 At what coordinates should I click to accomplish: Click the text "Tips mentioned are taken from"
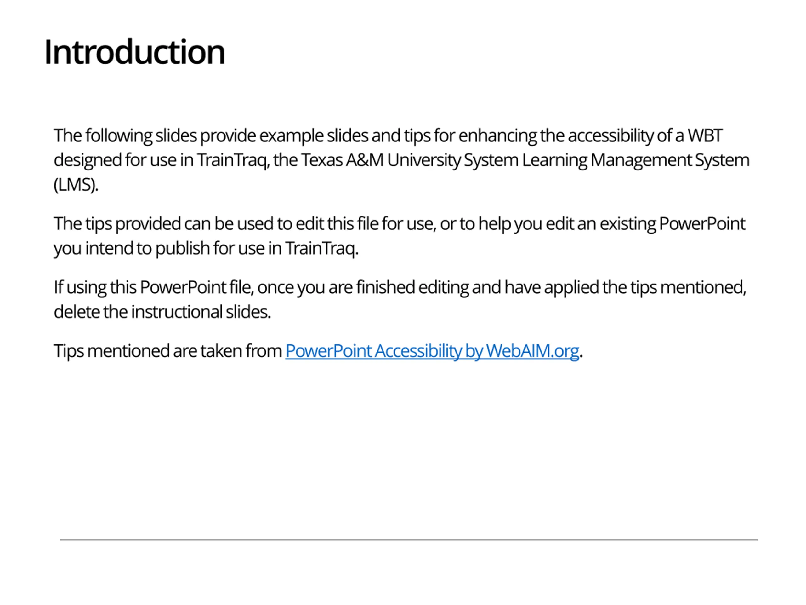(x=168, y=351)
